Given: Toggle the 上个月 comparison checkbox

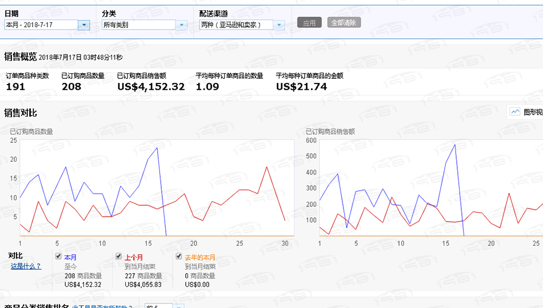Looking at the screenshot, I should click(119, 257).
